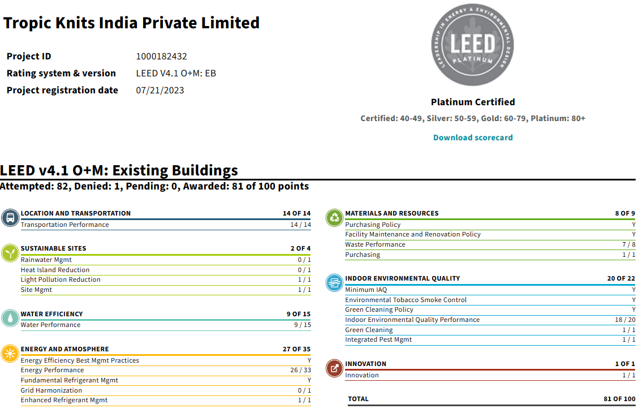Image resolution: width=643 pixels, height=413 pixels.
Task: Click the Innovation category icon
Action: click(x=335, y=368)
